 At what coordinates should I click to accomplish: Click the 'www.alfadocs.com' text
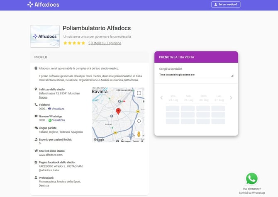pyautogui.click(x=51, y=155)
